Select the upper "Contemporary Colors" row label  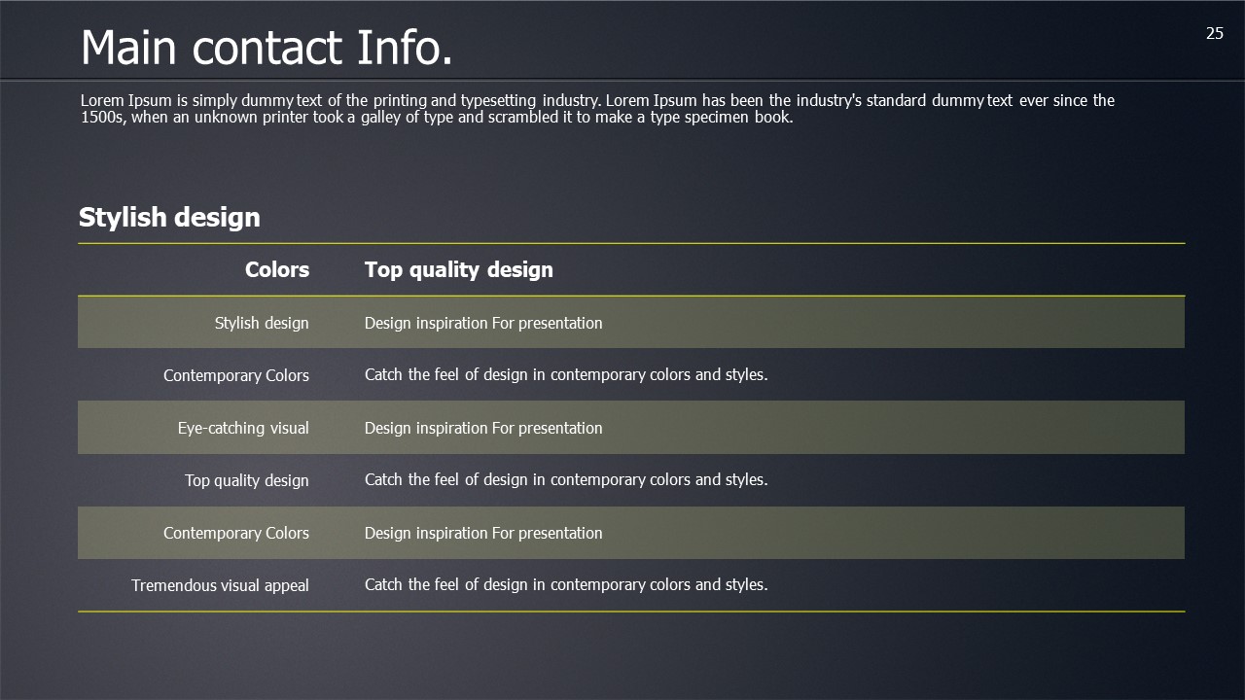[x=236, y=375]
